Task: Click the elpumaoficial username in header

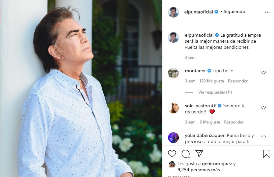Action: tap(199, 12)
